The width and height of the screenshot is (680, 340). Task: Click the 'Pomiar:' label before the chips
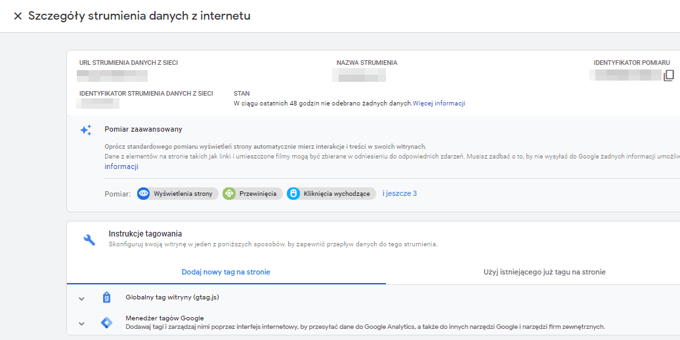pos(117,194)
